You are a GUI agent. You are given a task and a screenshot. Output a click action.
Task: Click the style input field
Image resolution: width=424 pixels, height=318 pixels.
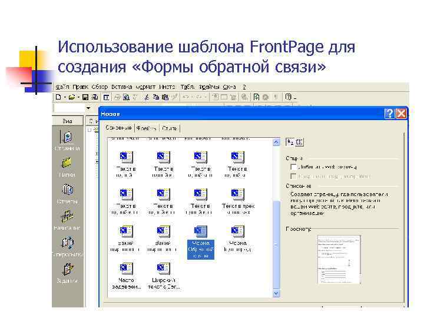pyautogui.click(x=69, y=108)
